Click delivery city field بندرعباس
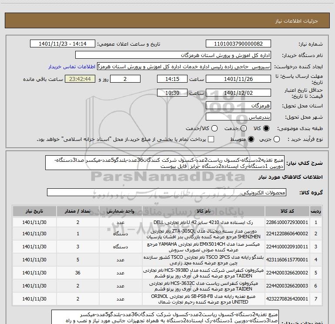This screenshot has height=324, width=335. (238, 117)
